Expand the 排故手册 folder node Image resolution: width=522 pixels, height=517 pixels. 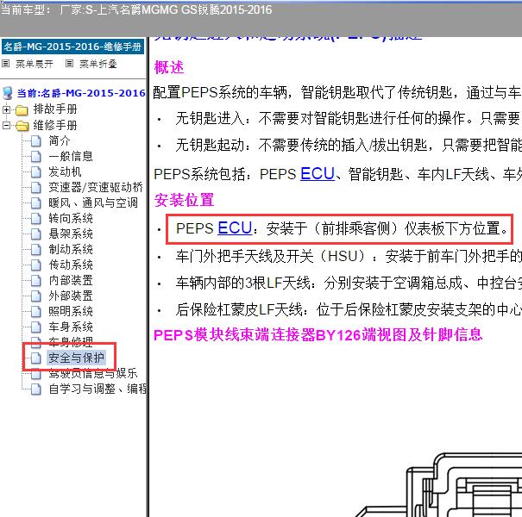coord(6,109)
